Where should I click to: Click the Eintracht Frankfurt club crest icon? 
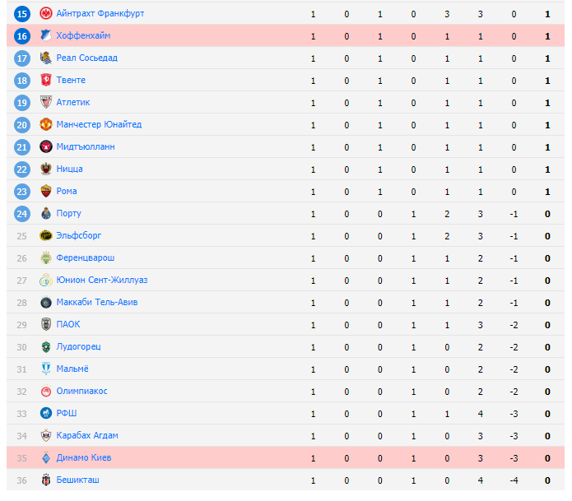tap(46, 14)
